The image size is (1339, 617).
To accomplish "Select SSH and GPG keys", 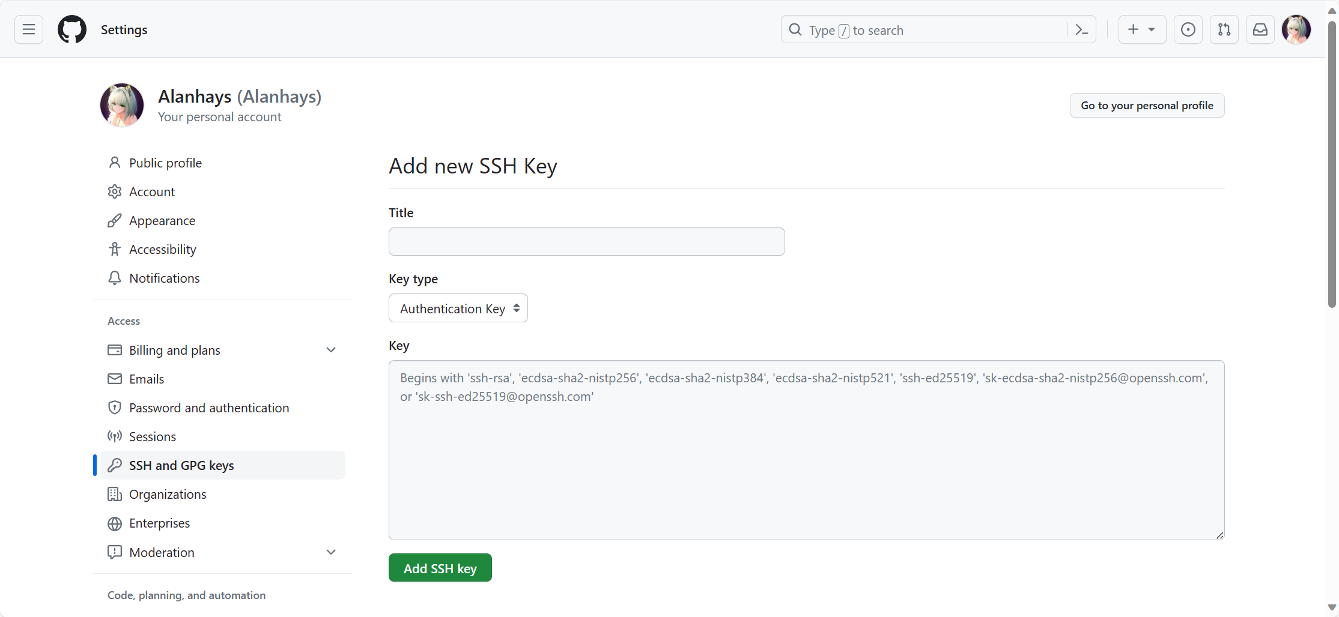I will pos(181,466).
